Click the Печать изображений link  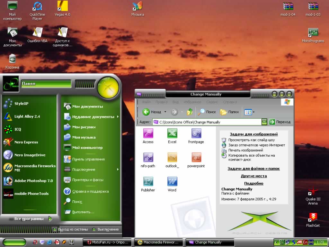245,150
